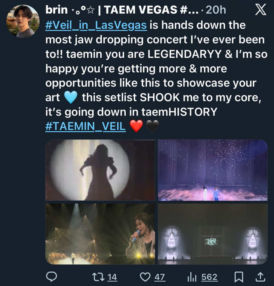Like the post with the heart icon

(x=145, y=277)
